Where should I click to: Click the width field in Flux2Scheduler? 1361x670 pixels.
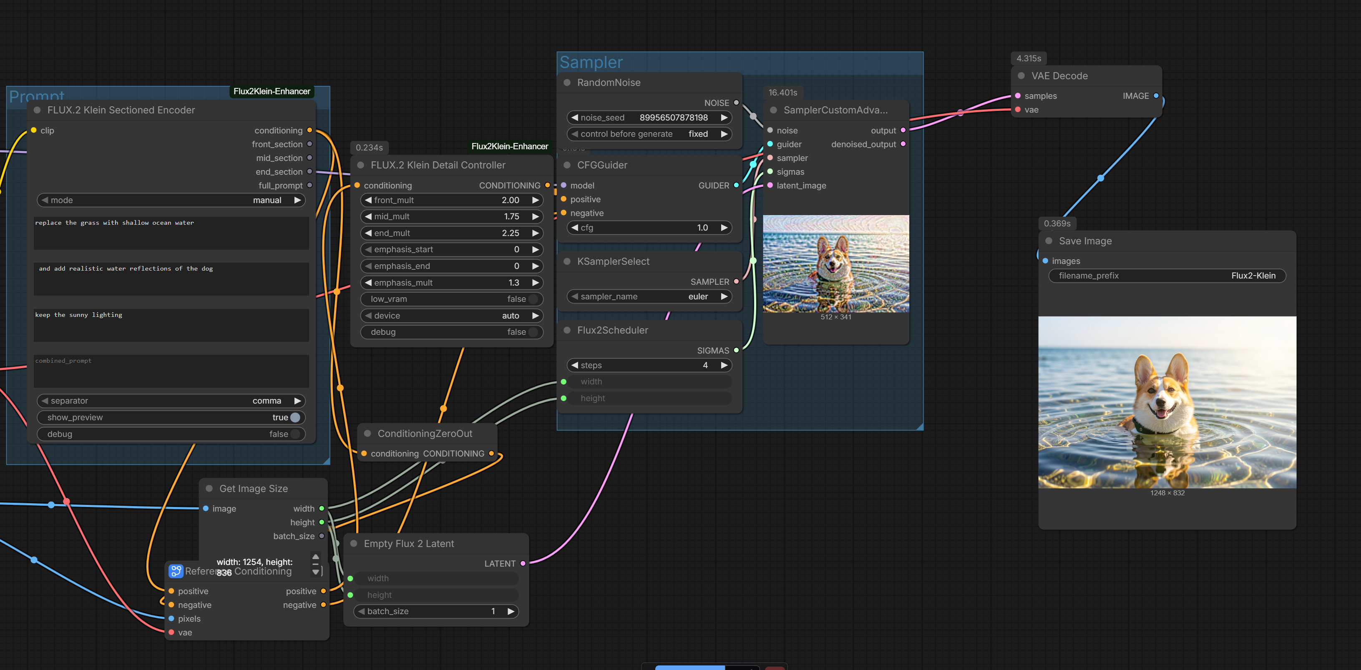(x=649, y=382)
